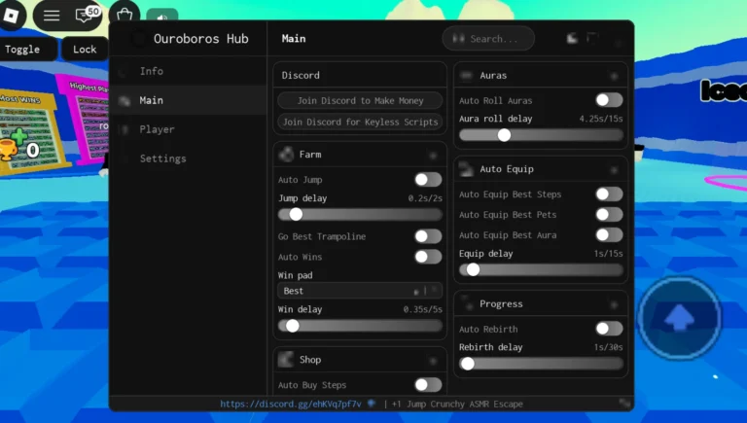Select the Main tab in sidebar
Image resolution: width=747 pixels, height=423 pixels.
[x=188, y=100]
